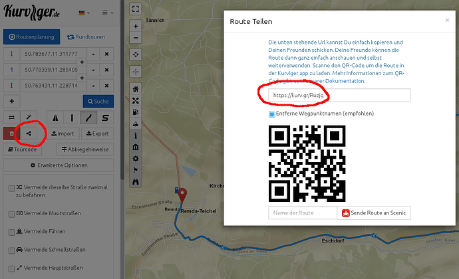This screenshot has width=459, height=279.
Task: Zoom in on the map
Action: [136, 27]
